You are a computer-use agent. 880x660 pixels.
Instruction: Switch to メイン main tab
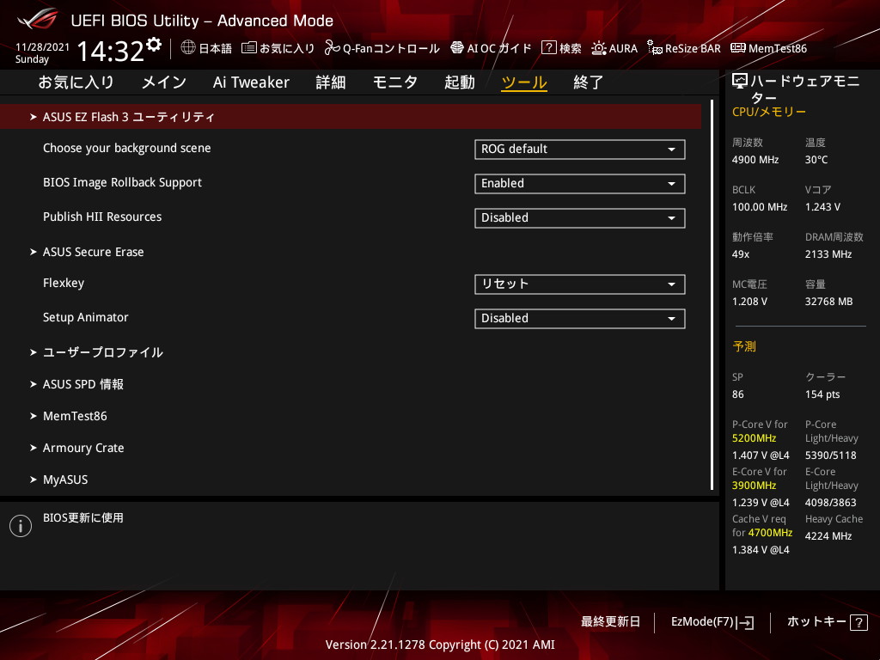point(164,82)
